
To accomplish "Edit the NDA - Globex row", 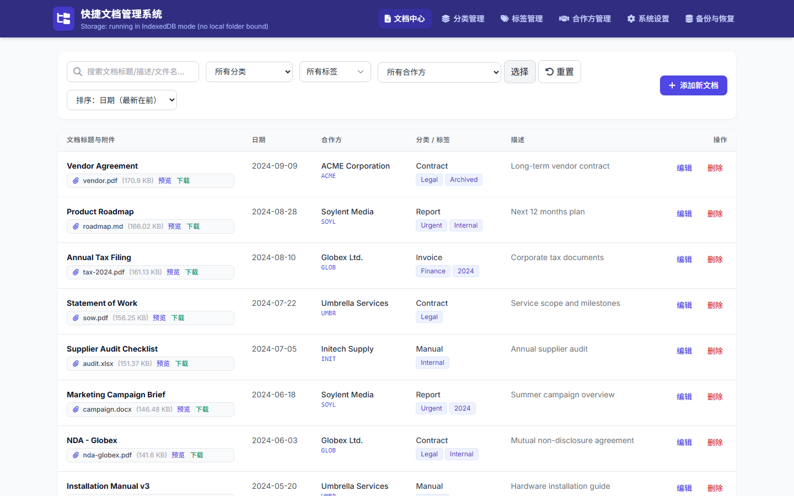I will (684, 443).
